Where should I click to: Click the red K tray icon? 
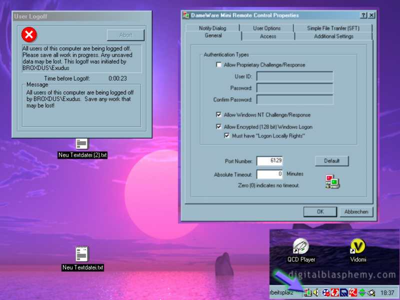(353, 292)
